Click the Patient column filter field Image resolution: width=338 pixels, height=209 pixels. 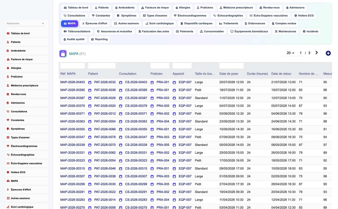point(102,66)
